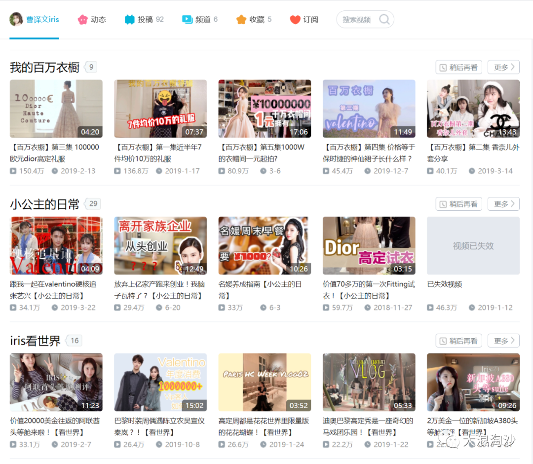Open the VLOG 05:33 Dior show thumbnail
533x464 pixels.
pos(369,382)
